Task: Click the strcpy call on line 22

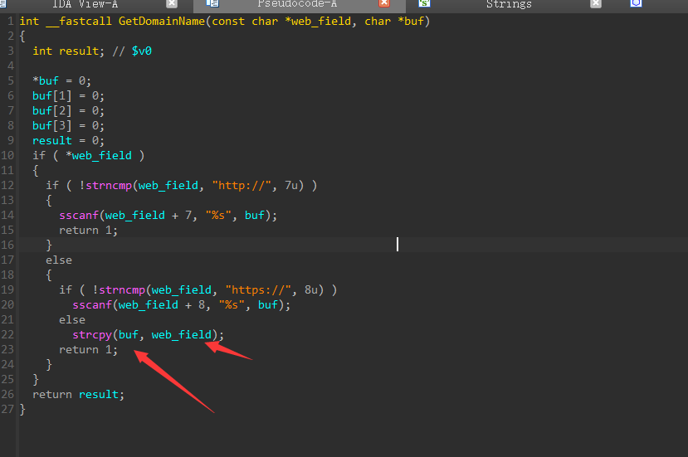Action: tap(92, 334)
